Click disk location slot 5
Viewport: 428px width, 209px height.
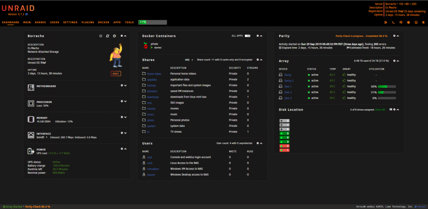285,133
